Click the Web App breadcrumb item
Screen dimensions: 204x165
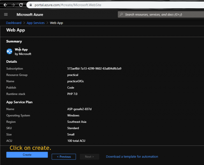pos(57,23)
